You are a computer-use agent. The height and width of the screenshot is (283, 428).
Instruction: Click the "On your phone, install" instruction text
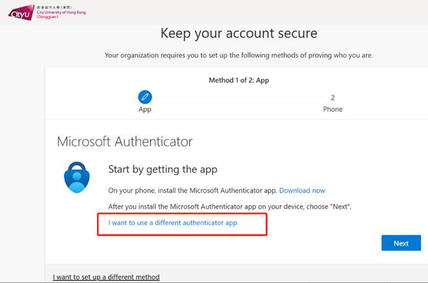(x=192, y=191)
